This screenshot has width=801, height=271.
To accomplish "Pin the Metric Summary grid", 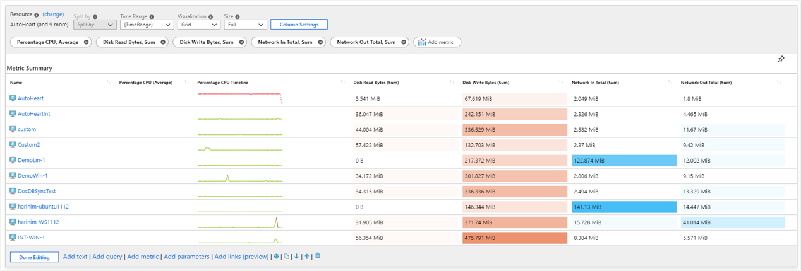I will tap(781, 59).
